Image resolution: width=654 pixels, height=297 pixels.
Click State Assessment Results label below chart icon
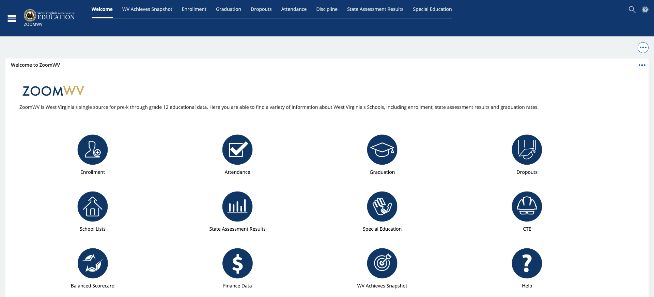237,229
